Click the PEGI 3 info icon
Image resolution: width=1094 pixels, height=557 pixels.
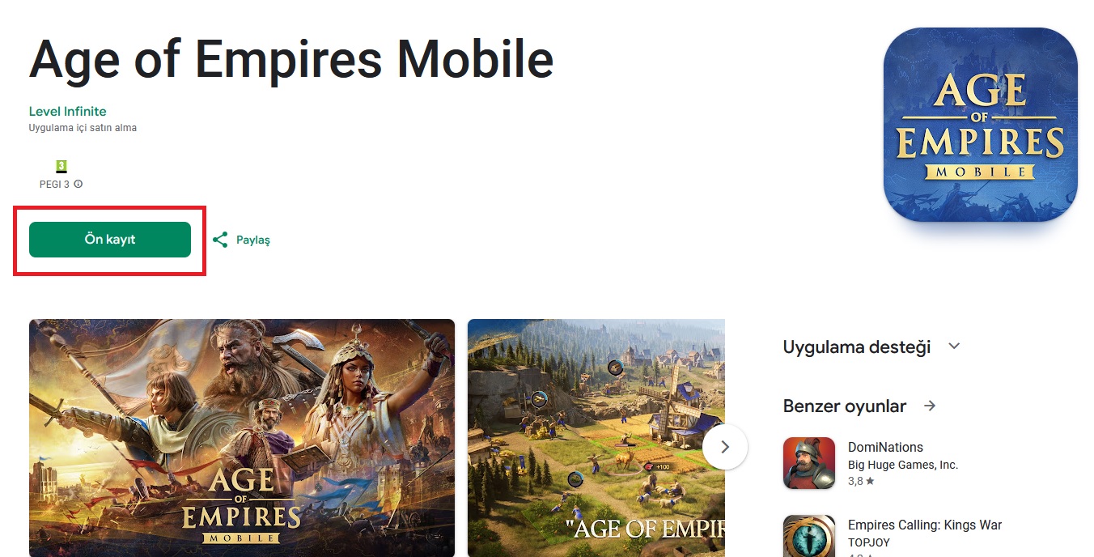point(78,184)
